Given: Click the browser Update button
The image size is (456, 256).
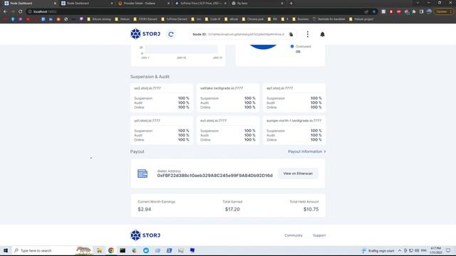Looking at the screenshot, I should 443,11.
